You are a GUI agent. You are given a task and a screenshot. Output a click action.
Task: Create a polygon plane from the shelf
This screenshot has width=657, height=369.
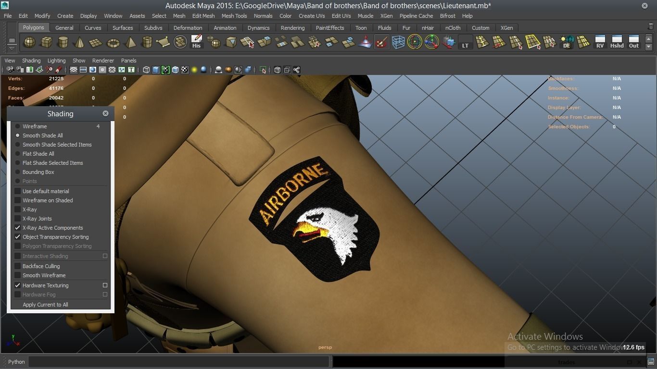96,43
